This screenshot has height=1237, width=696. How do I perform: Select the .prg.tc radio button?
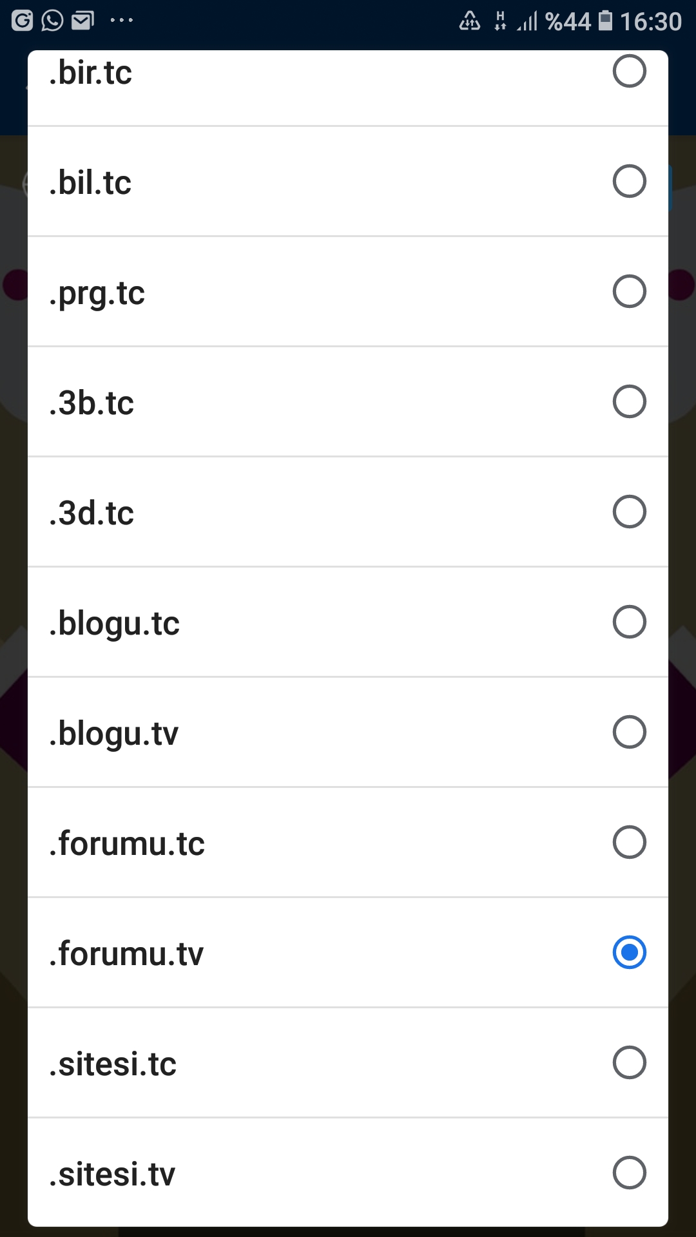[x=629, y=291]
